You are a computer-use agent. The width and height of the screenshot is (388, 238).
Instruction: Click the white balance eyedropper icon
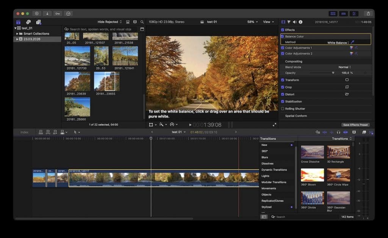[x=352, y=42]
